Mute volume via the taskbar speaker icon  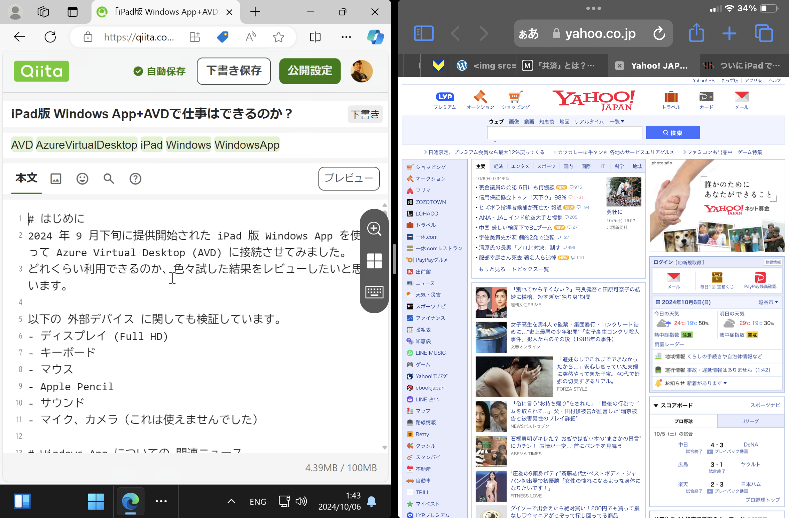(300, 501)
